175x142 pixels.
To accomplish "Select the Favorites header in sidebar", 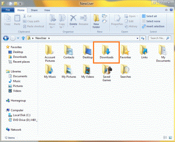I will [14, 47].
